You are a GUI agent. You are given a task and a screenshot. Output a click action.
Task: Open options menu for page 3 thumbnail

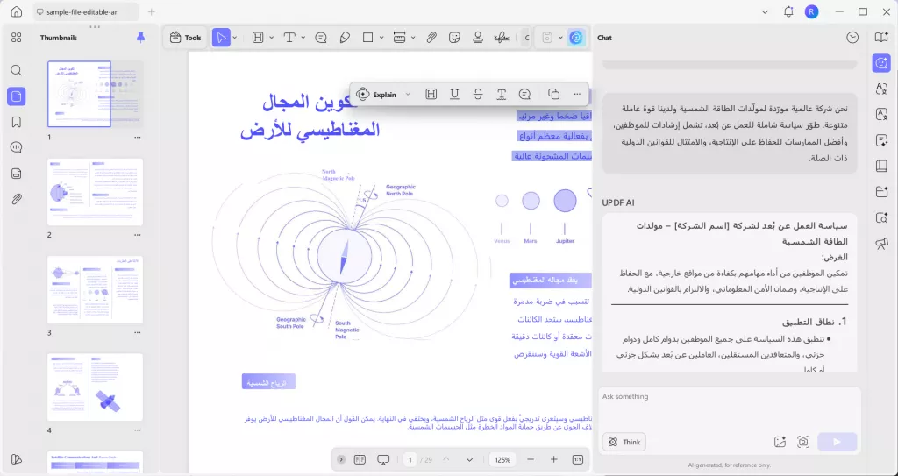click(x=137, y=332)
